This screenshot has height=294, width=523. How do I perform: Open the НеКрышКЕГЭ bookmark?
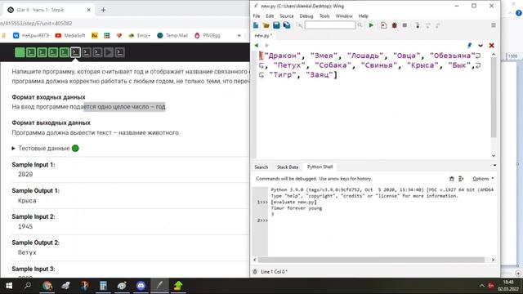click(31, 35)
